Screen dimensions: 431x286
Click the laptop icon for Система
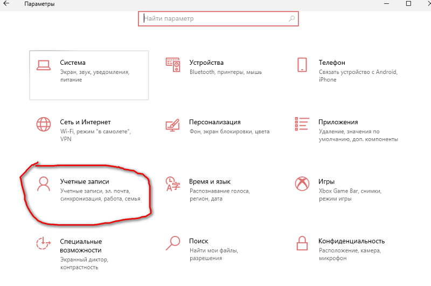44,65
